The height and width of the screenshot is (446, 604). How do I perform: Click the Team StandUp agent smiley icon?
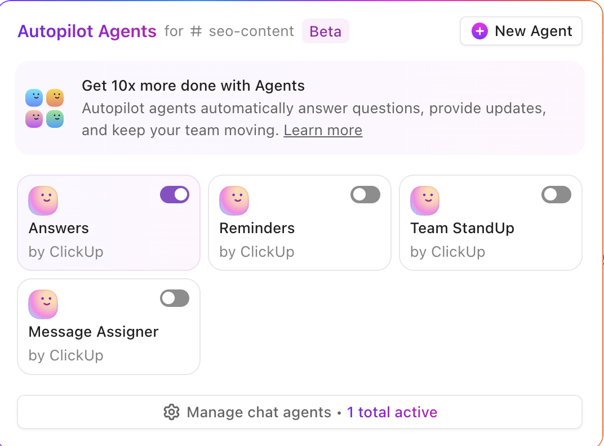(425, 200)
